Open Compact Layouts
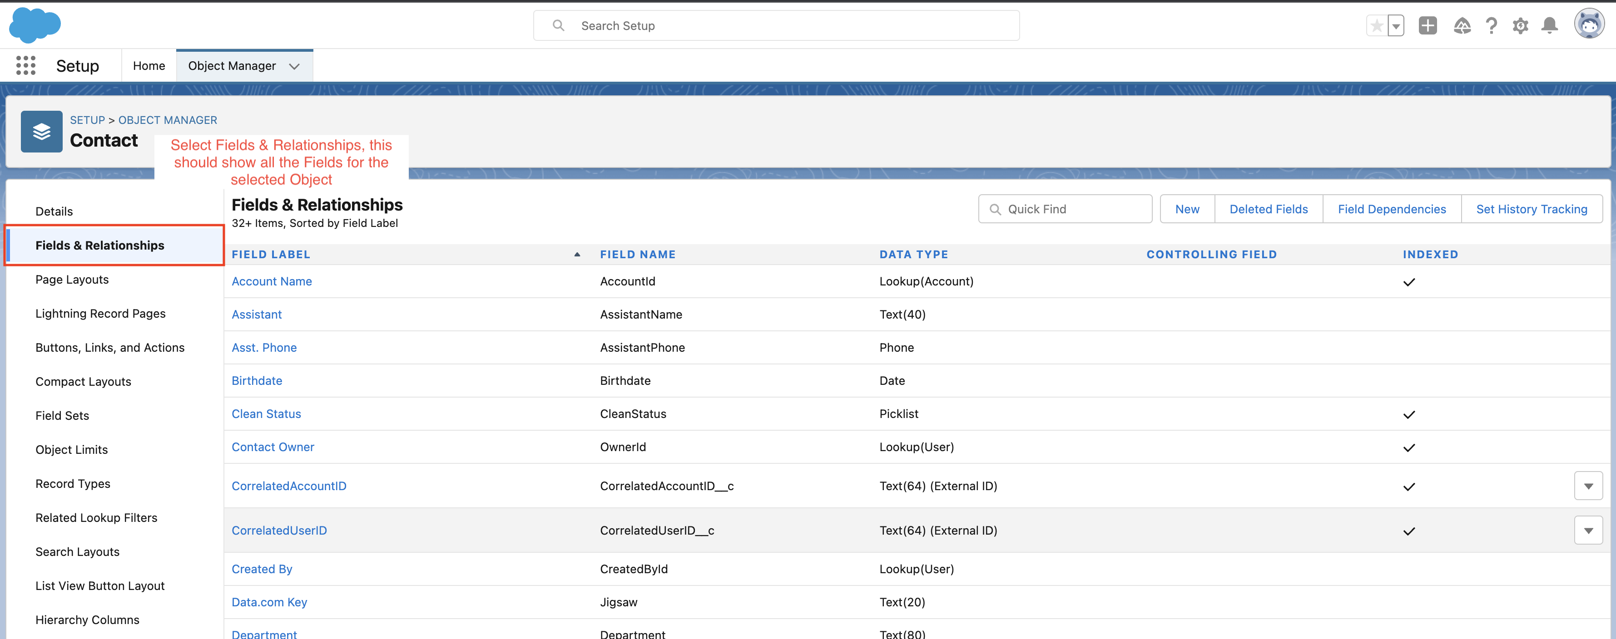This screenshot has height=639, width=1616. coord(84,382)
